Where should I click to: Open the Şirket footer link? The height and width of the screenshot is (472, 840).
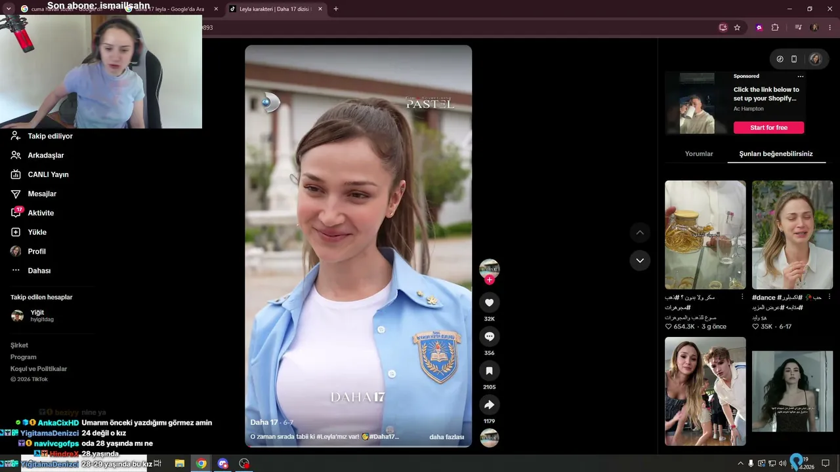pos(19,345)
